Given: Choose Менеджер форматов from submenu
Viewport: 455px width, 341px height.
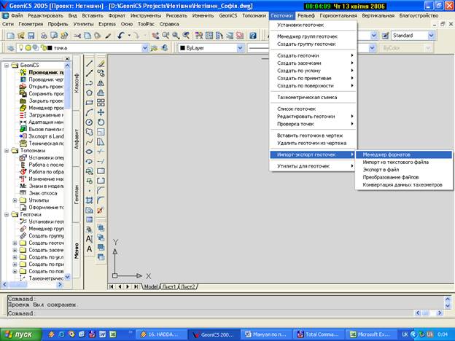Looking at the screenshot, I should coord(404,154).
